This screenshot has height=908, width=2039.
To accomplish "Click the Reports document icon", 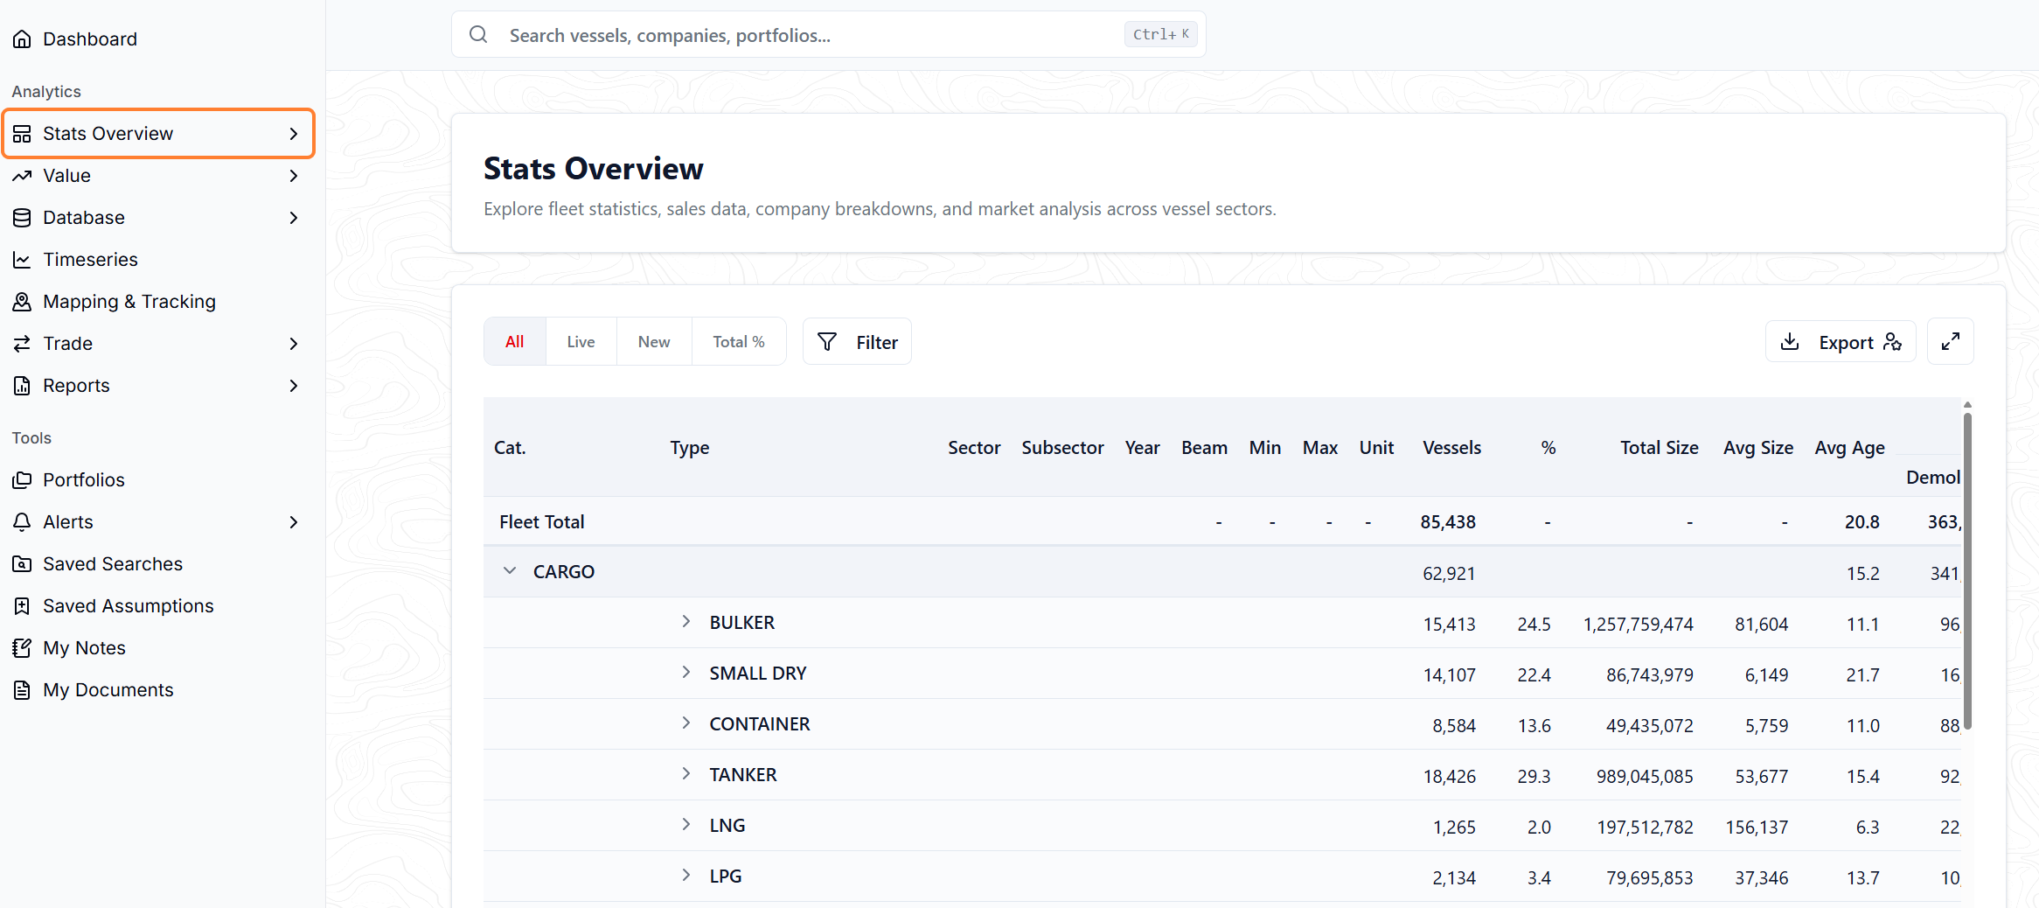I will click(x=22, y=386).
